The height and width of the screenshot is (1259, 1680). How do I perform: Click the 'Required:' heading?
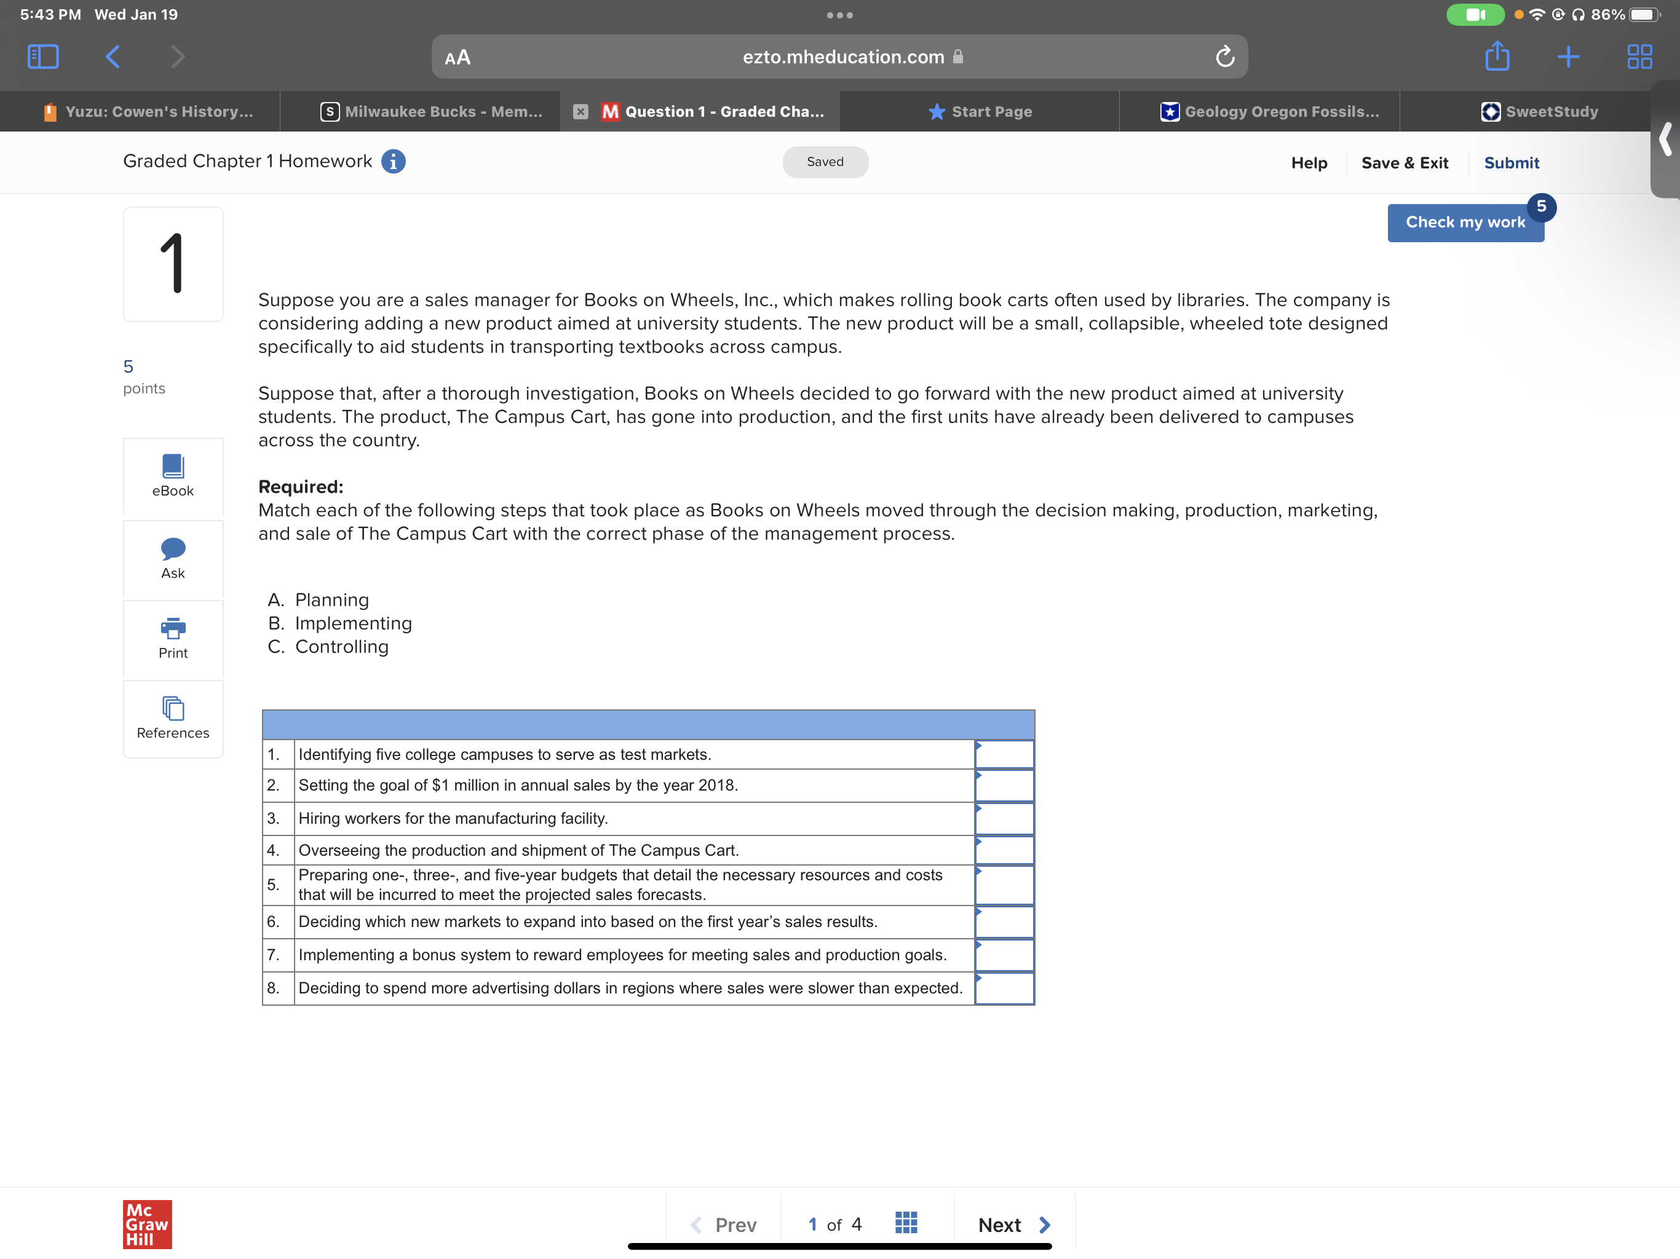point(301,487)
